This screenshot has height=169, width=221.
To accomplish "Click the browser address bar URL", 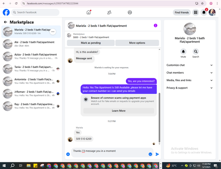I will tap(53, 4).
